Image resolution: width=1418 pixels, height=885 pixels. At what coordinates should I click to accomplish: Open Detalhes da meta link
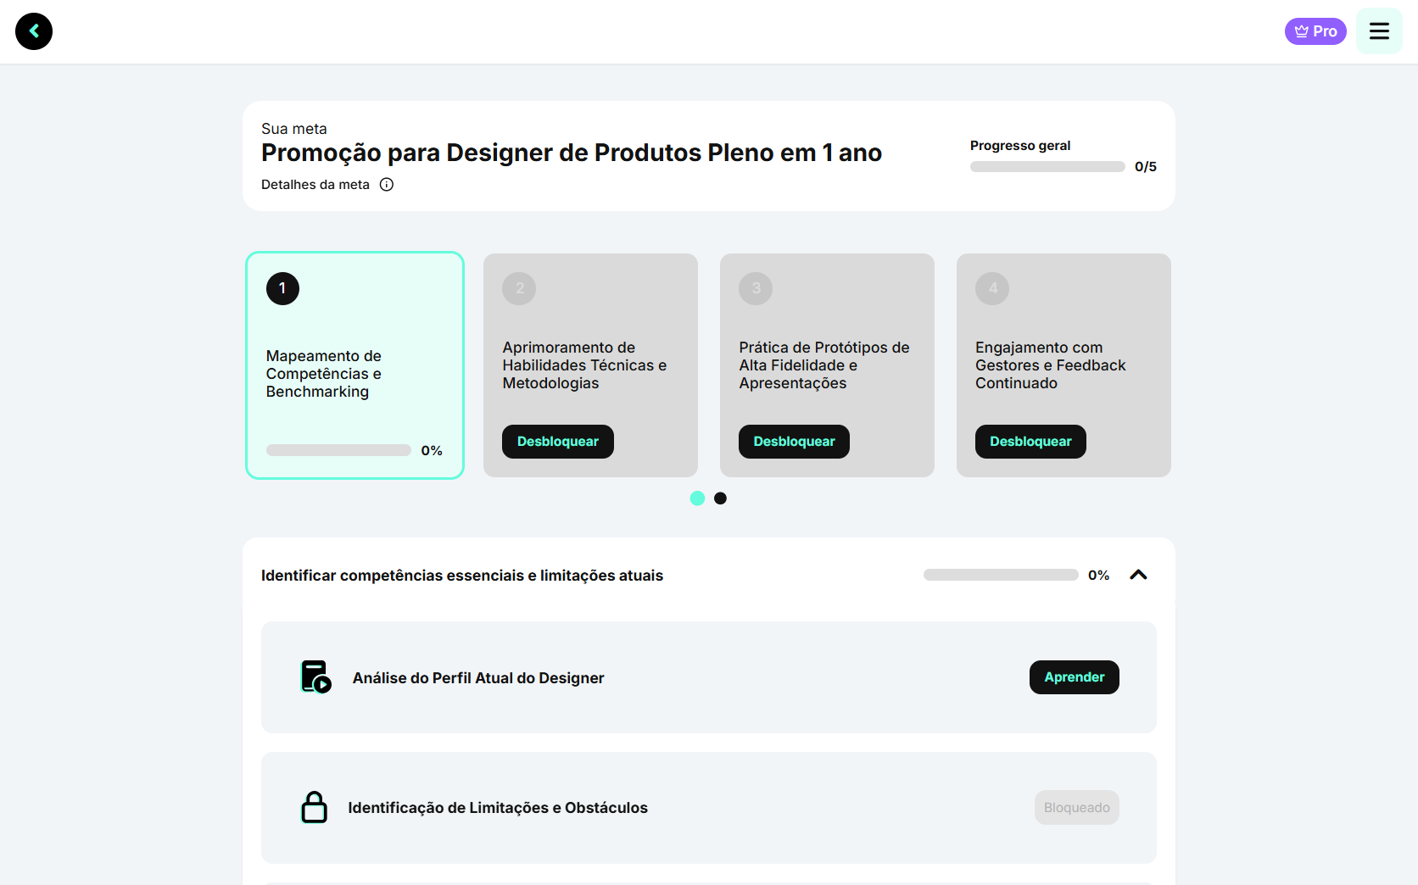(315, 185)
